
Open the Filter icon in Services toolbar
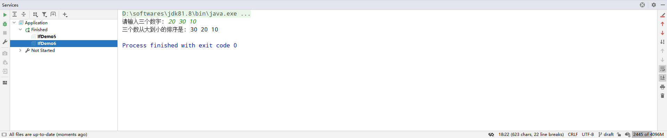tap(44, 14)
